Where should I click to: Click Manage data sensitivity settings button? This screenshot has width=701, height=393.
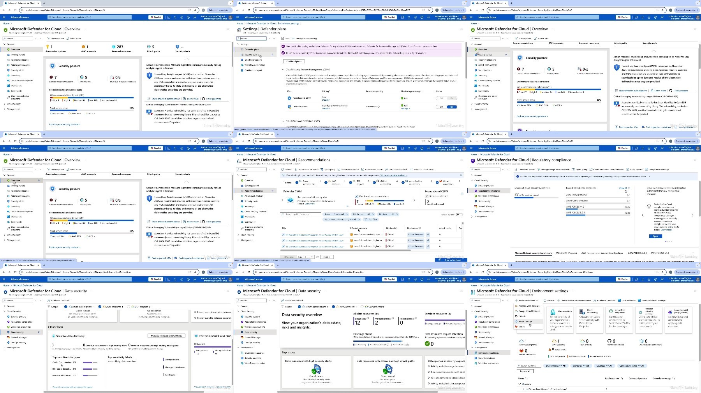166,336
